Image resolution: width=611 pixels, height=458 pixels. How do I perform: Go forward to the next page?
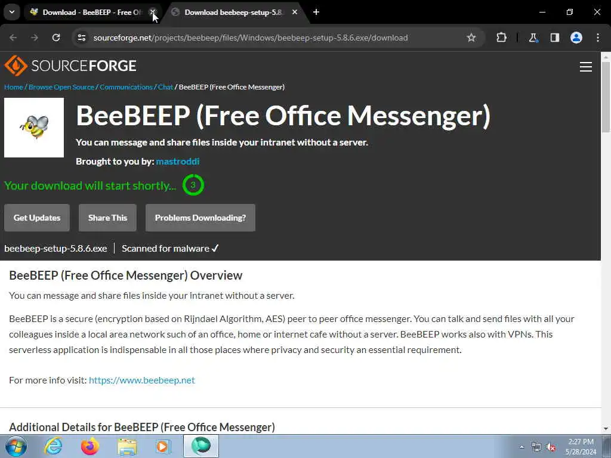coord(35,38)
